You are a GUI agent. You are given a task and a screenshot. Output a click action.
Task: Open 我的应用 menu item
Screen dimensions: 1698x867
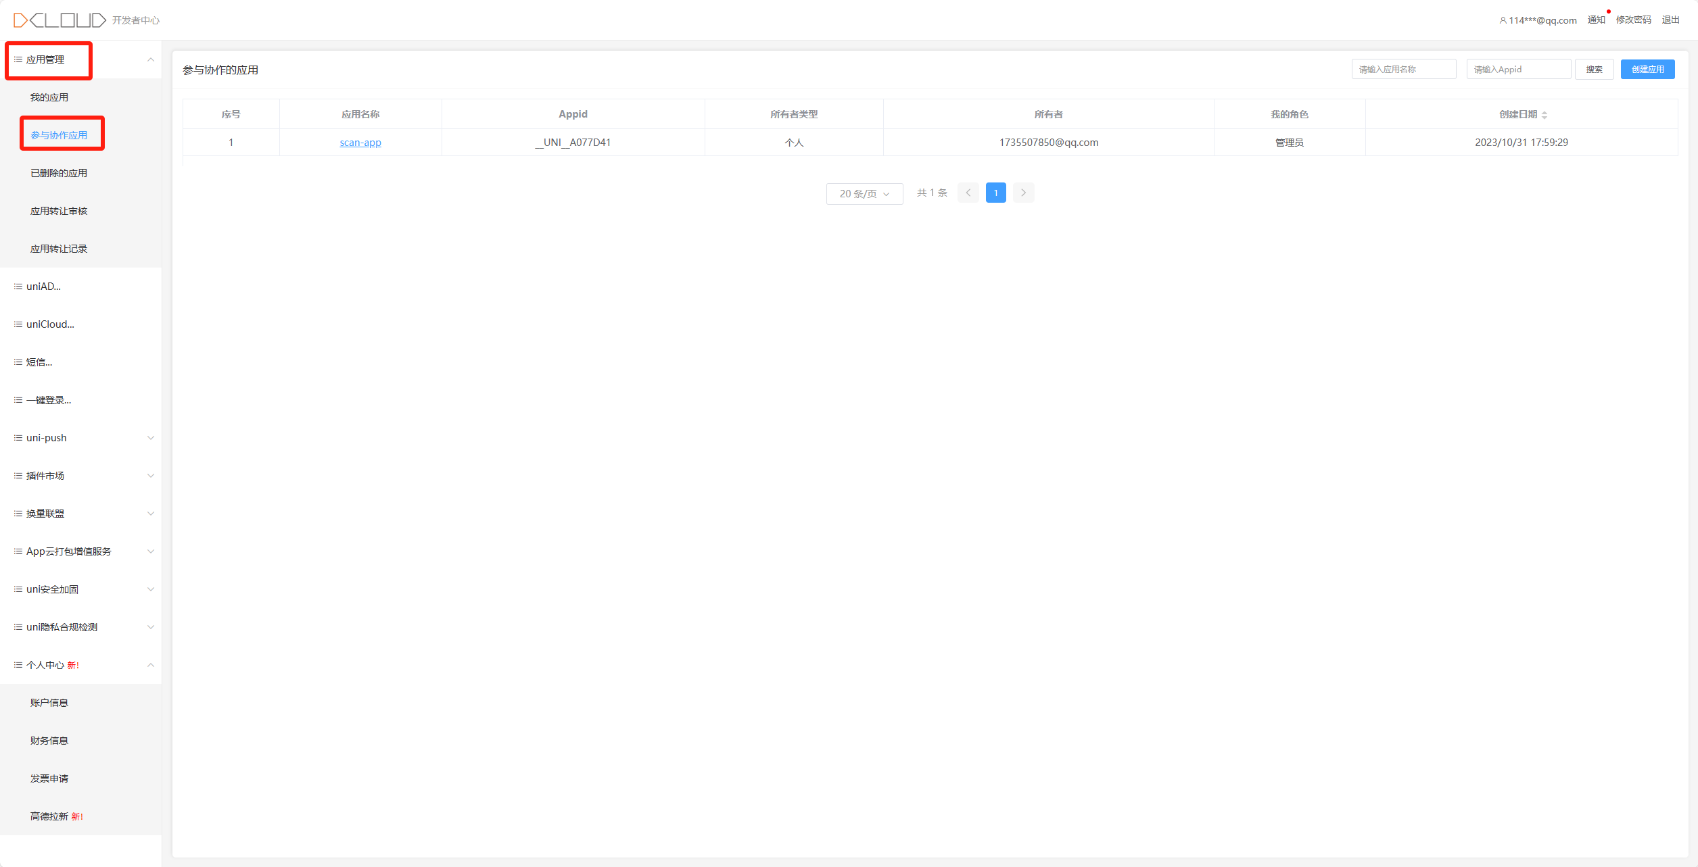click(49, 97)
